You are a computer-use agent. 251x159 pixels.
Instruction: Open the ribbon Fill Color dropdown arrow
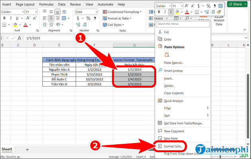click(20, 25)
